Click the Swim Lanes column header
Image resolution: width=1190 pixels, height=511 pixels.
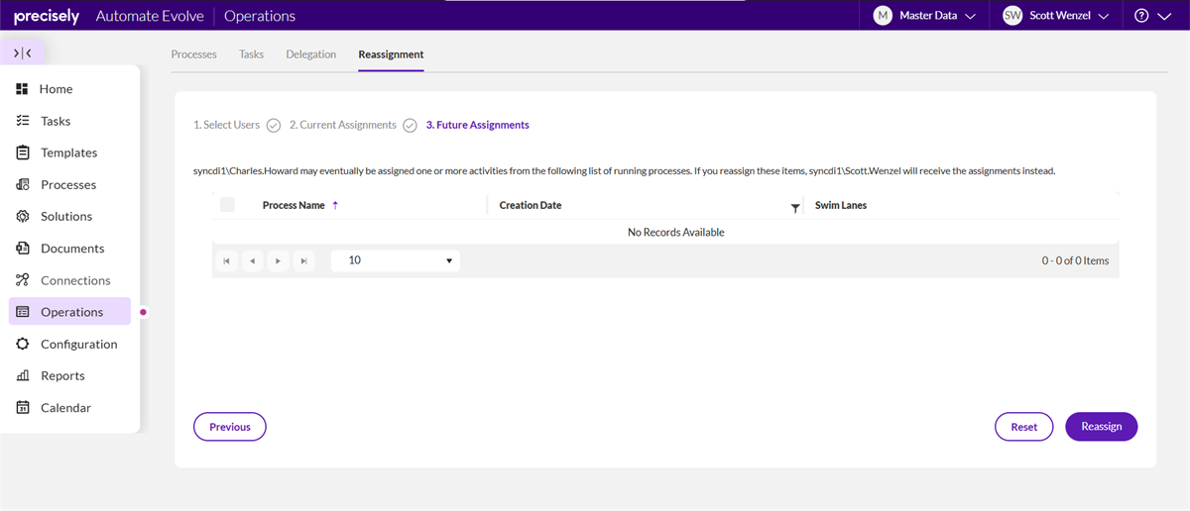pos(841,205)
